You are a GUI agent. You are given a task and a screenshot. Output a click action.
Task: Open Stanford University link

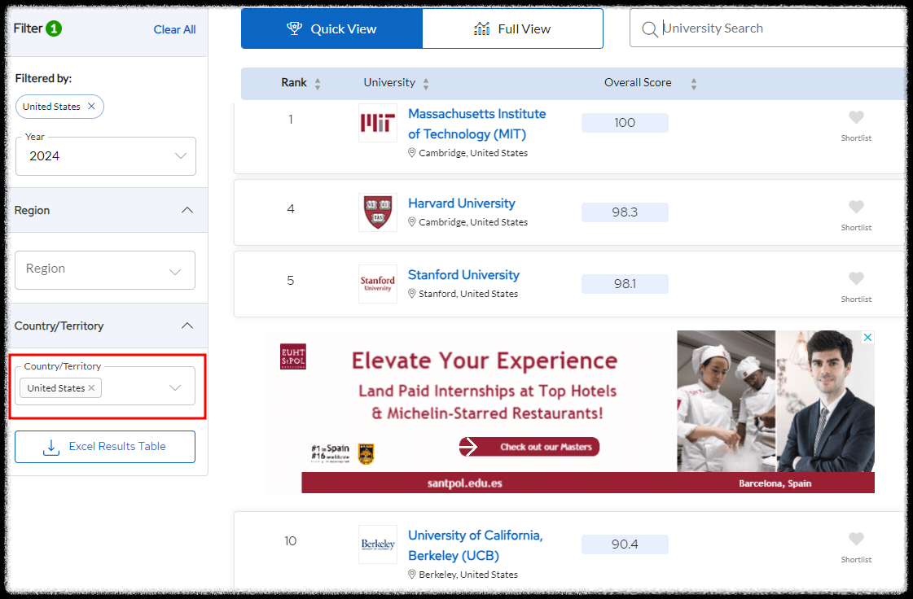click(x=463, y=275)
